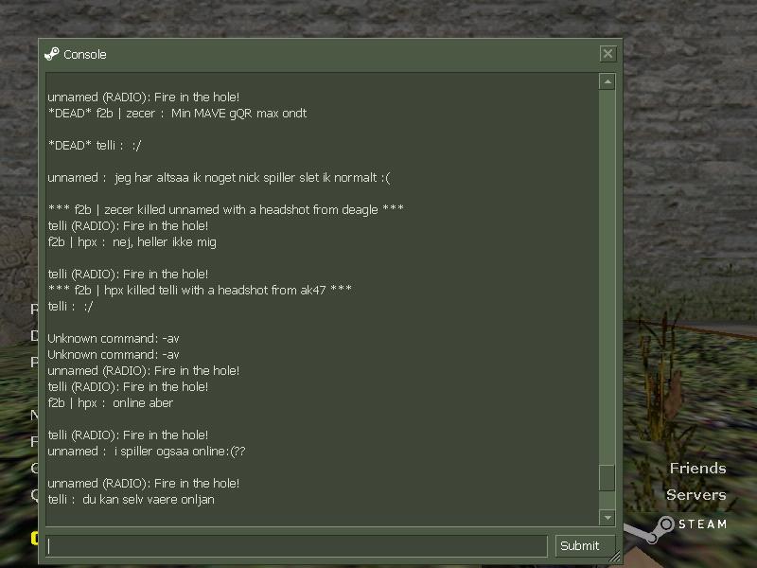Select the "zecer killed unnamed" deagle headshot line
The width and height of the screenshot is (757, 568).
[226, 209]
